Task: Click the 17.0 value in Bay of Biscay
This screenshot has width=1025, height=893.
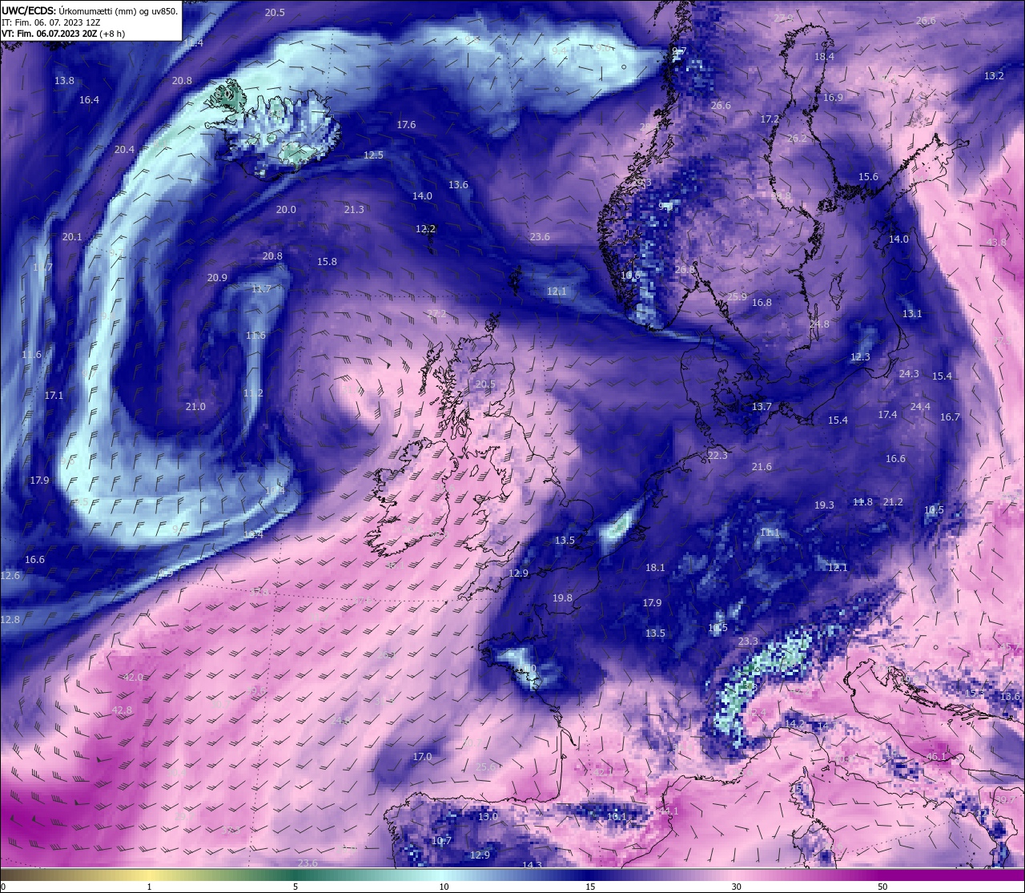Action: coord(422,757)
